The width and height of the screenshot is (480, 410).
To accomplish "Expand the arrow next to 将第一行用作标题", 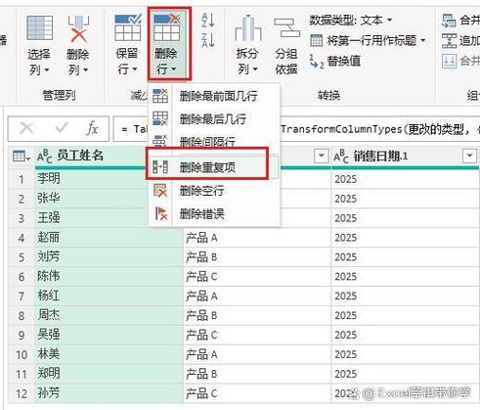I will point(423,40).
